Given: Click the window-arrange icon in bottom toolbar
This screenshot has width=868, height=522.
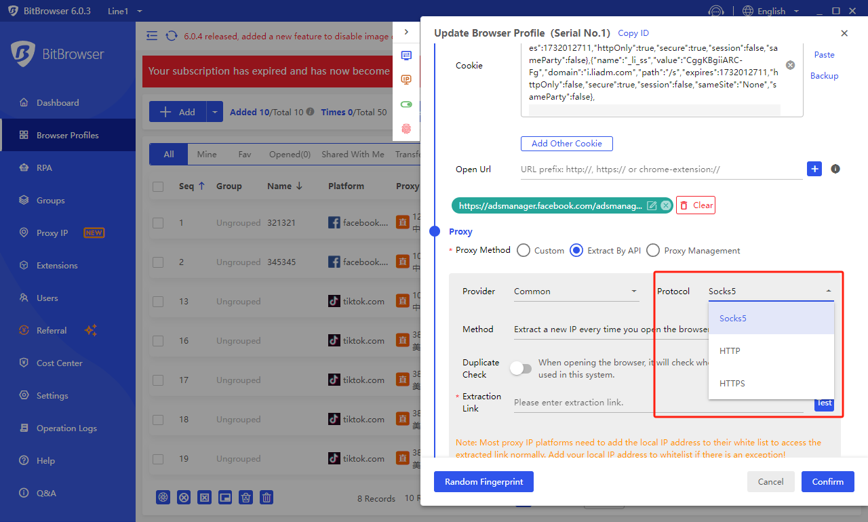Looking at the screenshot, I should click(x=225, y=498).
